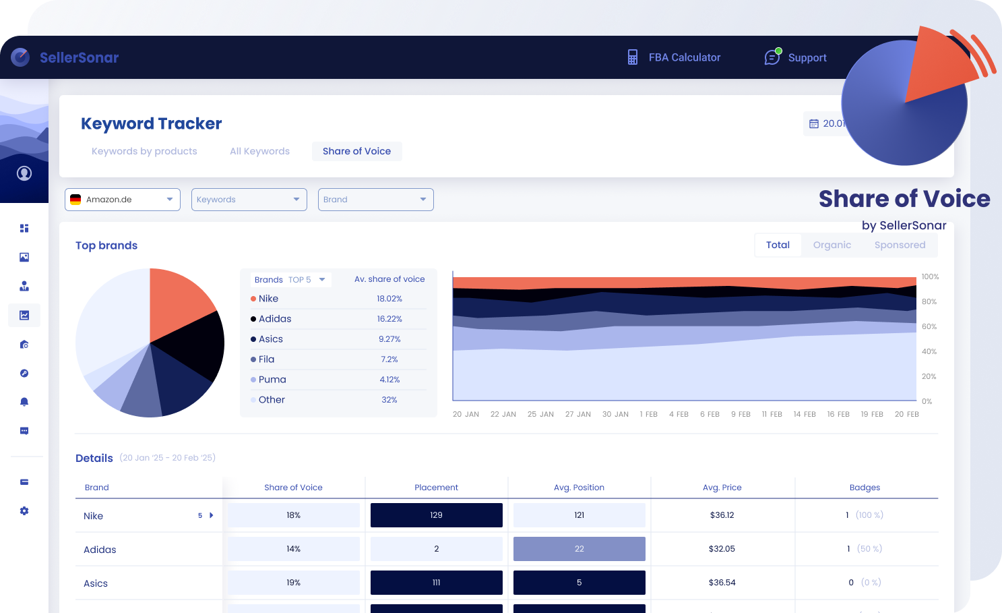This screenshot has height=613, width=1002.
Task: Switch chart to Sponsored
Action: pyautogui.click(x=900, y=245)
